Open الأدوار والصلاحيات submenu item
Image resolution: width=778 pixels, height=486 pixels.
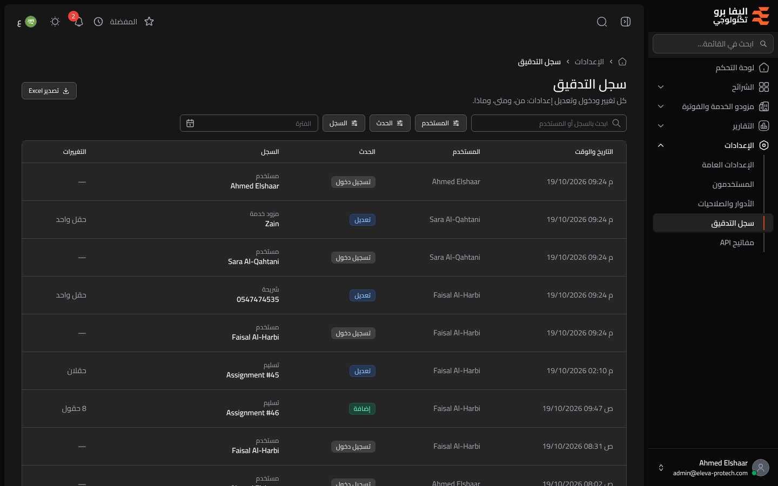[x=726, y=204]
